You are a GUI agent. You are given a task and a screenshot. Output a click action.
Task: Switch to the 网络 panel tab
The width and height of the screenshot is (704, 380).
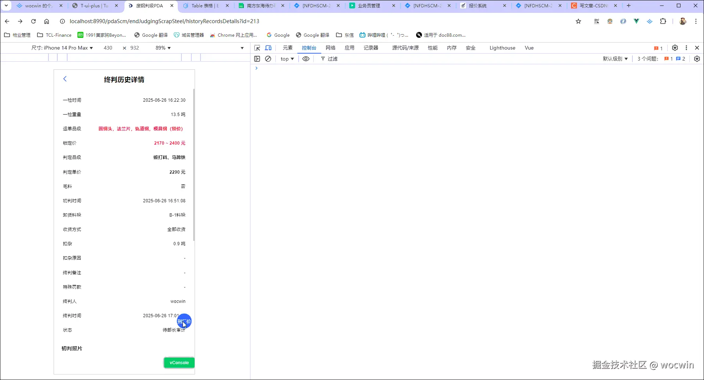tap(330, 48)
